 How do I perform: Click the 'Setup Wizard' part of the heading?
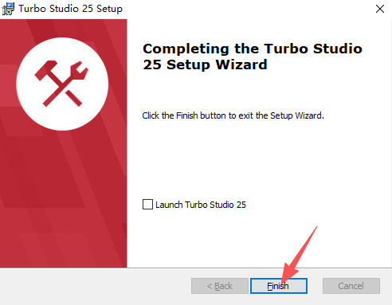tap(217, 65)
